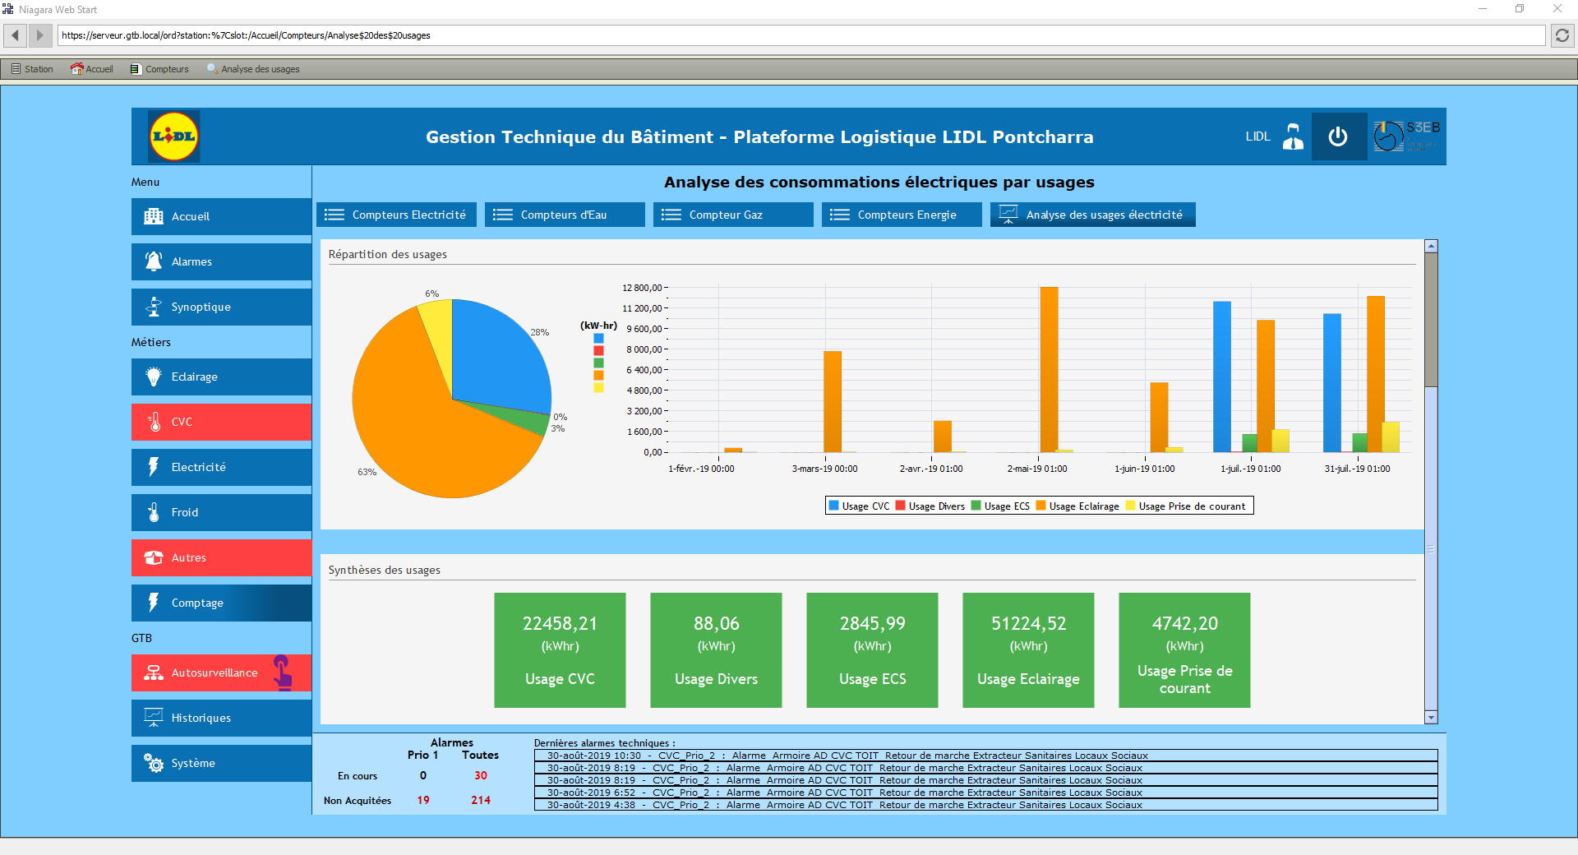Open the CVC section
1578x855 pixels.
coord(221,422)
